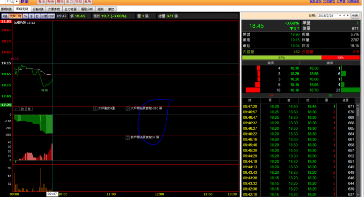Screen dimensions: 364x197
Task: Click the date field showing 2018/2/26
Action: [328, 16]
